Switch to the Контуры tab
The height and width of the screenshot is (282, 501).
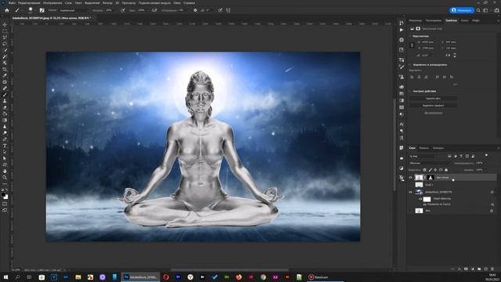pyautogui.click(x=438, y=148)
